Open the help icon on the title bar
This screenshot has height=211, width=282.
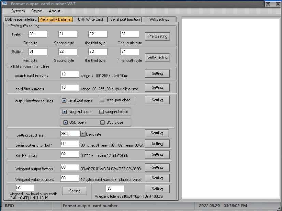click(269, 4)
